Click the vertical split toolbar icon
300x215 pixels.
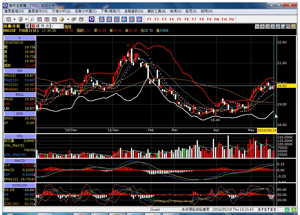point(47,19)
